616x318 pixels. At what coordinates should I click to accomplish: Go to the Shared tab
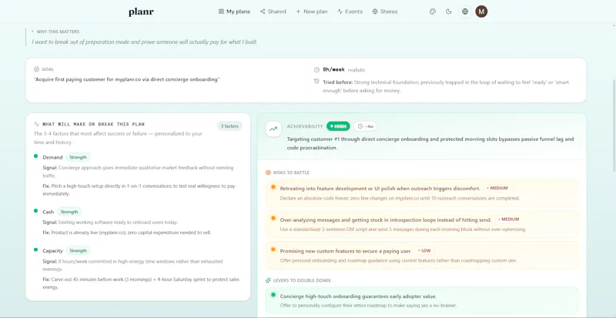(273, 12)
